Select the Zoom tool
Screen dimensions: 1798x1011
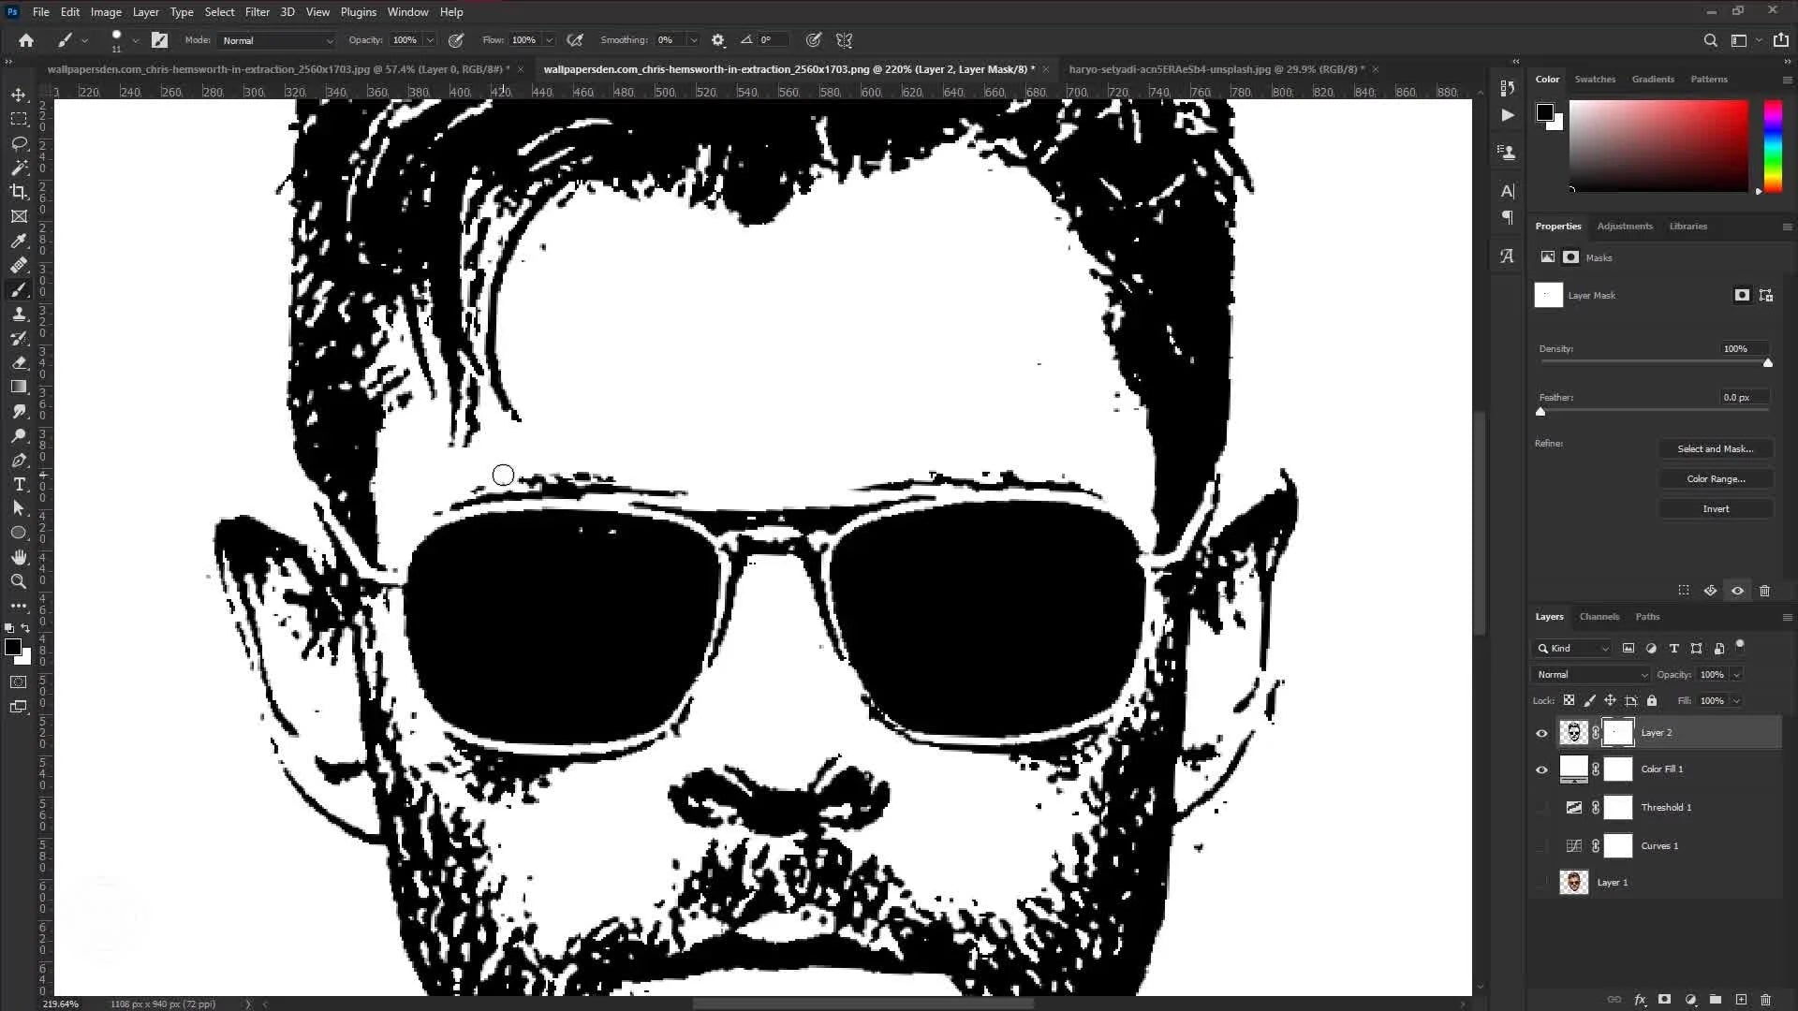coord(19,581)
